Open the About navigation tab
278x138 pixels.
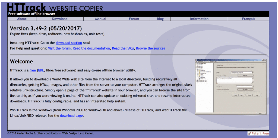22,19
